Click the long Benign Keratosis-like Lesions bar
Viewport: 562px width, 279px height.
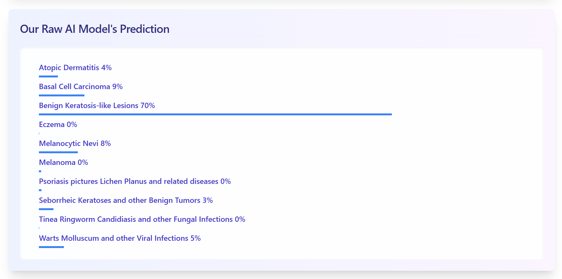pos(215,114)
